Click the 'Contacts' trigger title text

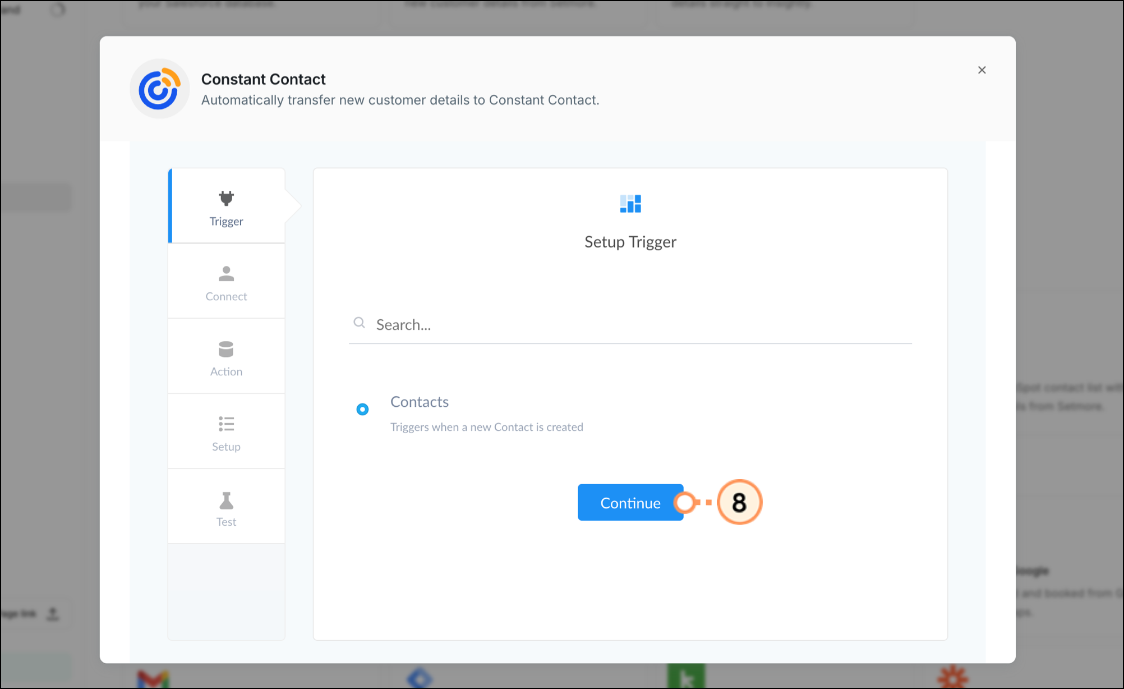pyautogui.click(x=420, y=402)
